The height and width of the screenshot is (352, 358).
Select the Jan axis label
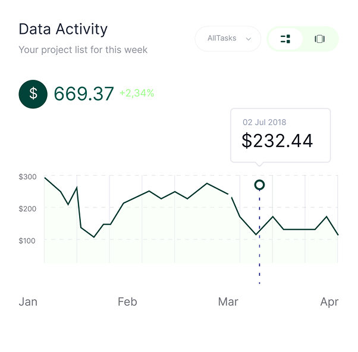click(x=28, y=302)
